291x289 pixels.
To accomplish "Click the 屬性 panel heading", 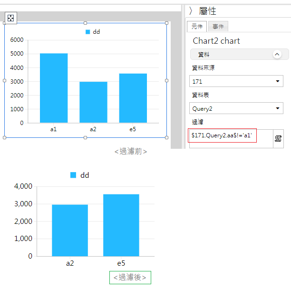I will click(207, 11).
